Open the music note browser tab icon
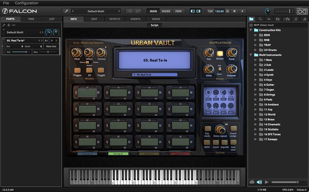This screenshot has height=192, width=309. (296, 19)
